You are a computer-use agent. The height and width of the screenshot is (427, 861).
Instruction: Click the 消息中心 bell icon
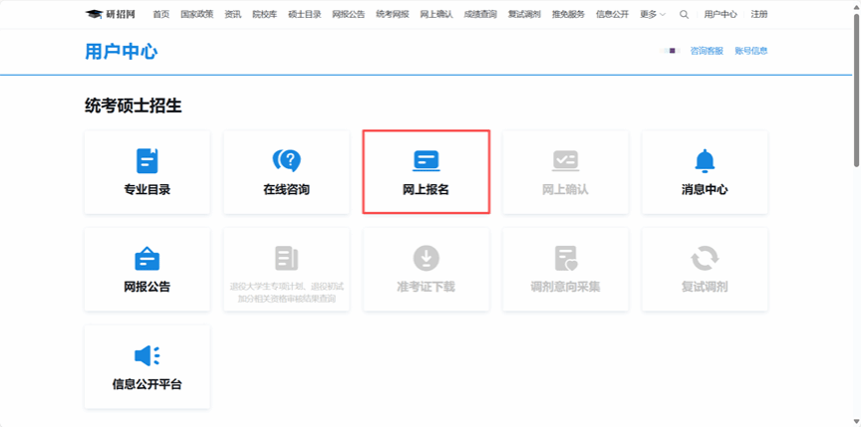tap(705, 160)
